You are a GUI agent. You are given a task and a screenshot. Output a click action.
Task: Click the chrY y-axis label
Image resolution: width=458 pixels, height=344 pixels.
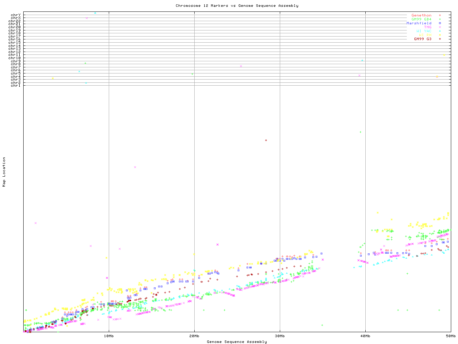pos(15,15)
